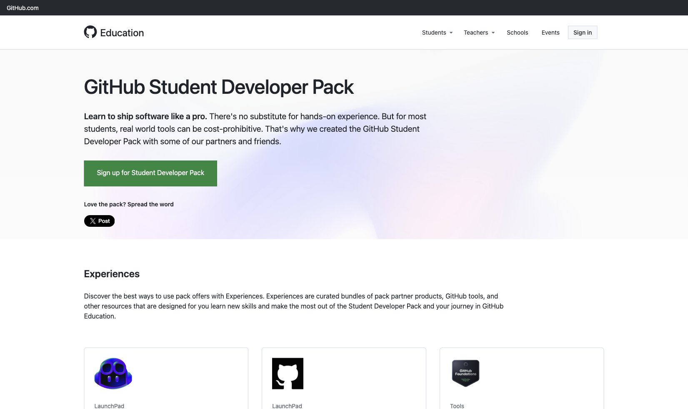Screen dimensions: 688x409
Task: Go to the Schools page
Action: tap(517, 33)
